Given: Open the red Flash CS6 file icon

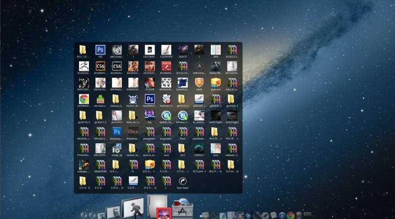Looking at the screenshot, I should click(x=166, y=66).
